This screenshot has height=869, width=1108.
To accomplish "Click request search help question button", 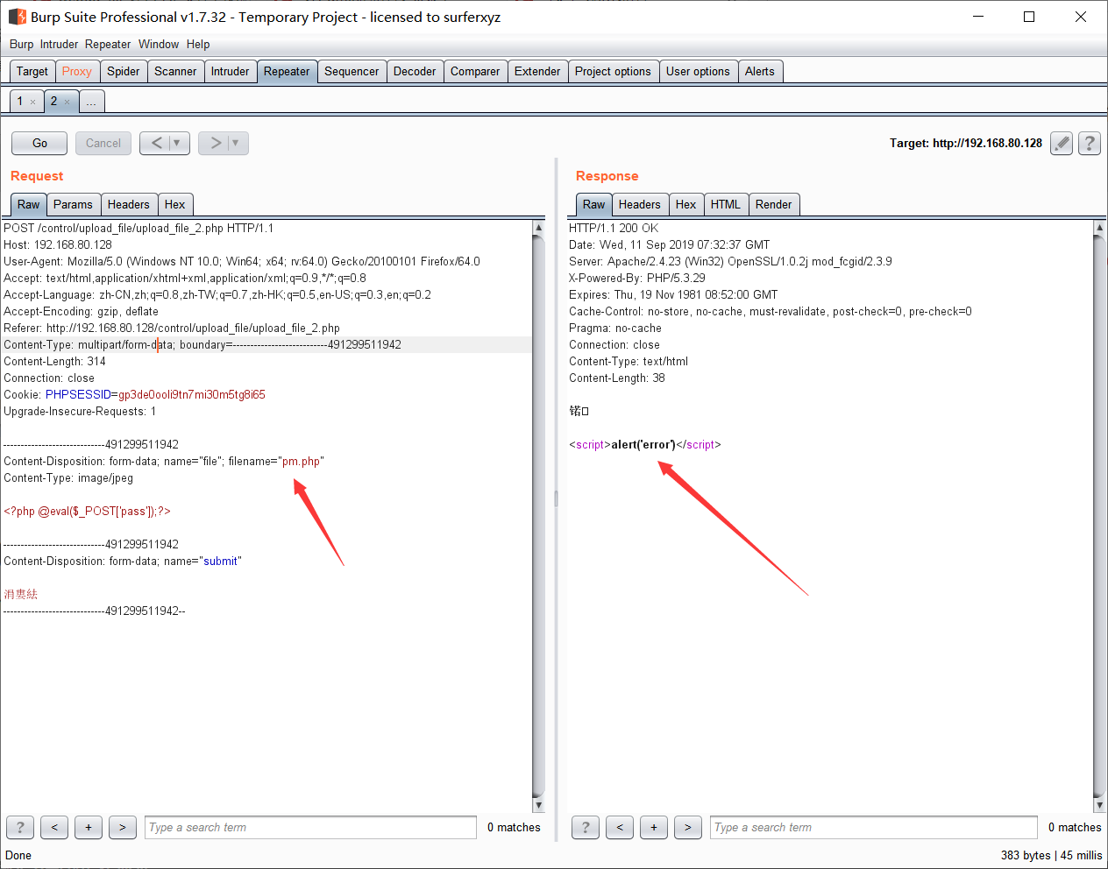I will tap(20, 827).
